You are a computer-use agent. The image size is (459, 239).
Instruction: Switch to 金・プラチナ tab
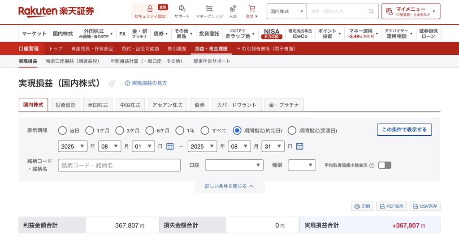(x=284, y=105)
